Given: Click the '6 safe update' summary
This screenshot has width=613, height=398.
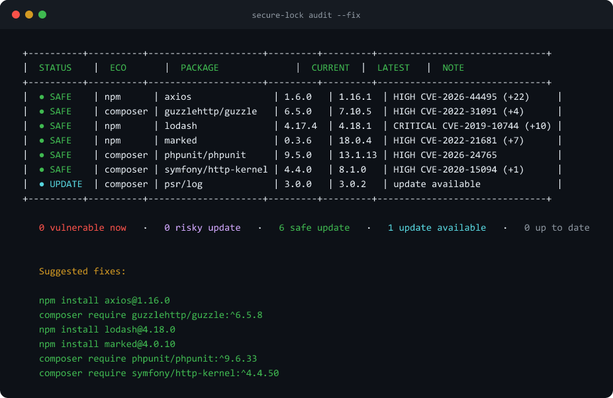Looking at the screenshot, I should (x=314, y=227).
